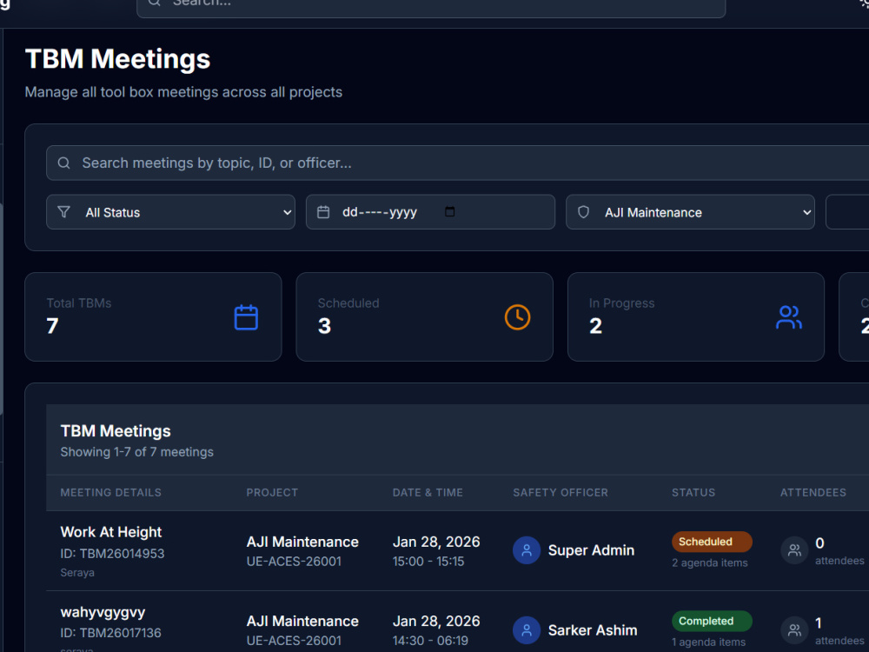This screenshot has width=869, height=652.
Task: Click the users icon on In Progress card
Action: 789,317
